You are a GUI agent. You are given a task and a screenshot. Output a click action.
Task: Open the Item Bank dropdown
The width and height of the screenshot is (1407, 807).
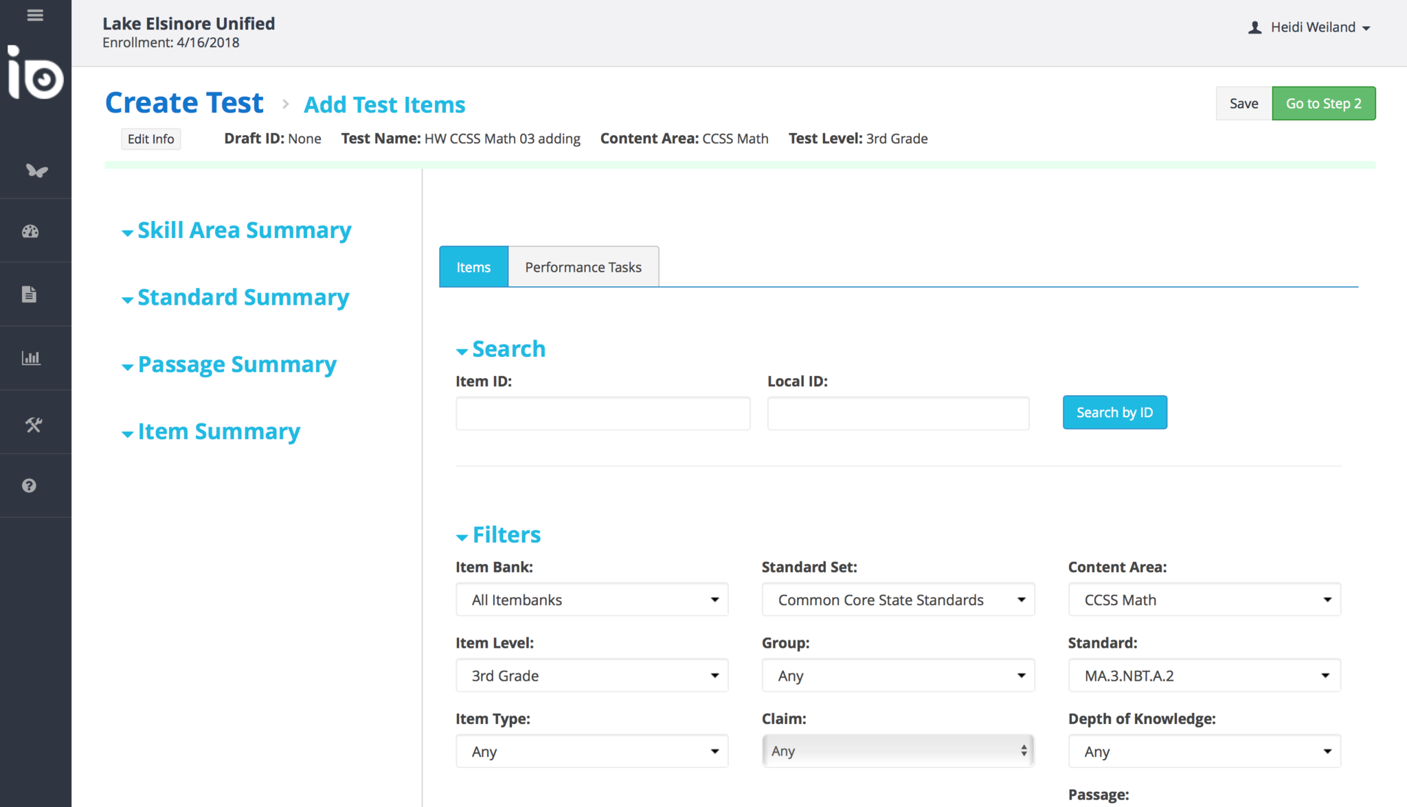(x=592, y=600)
